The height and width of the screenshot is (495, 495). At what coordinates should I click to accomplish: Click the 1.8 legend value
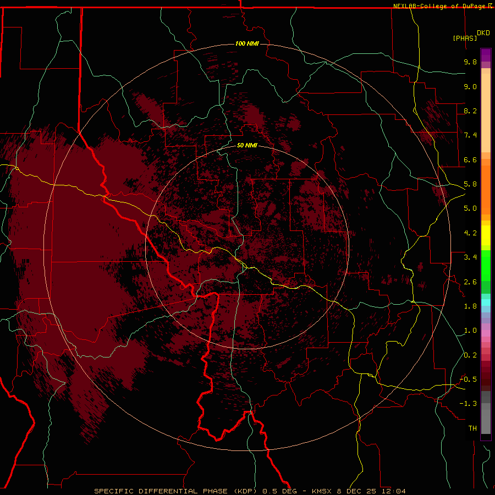click(x=470, y=306)
